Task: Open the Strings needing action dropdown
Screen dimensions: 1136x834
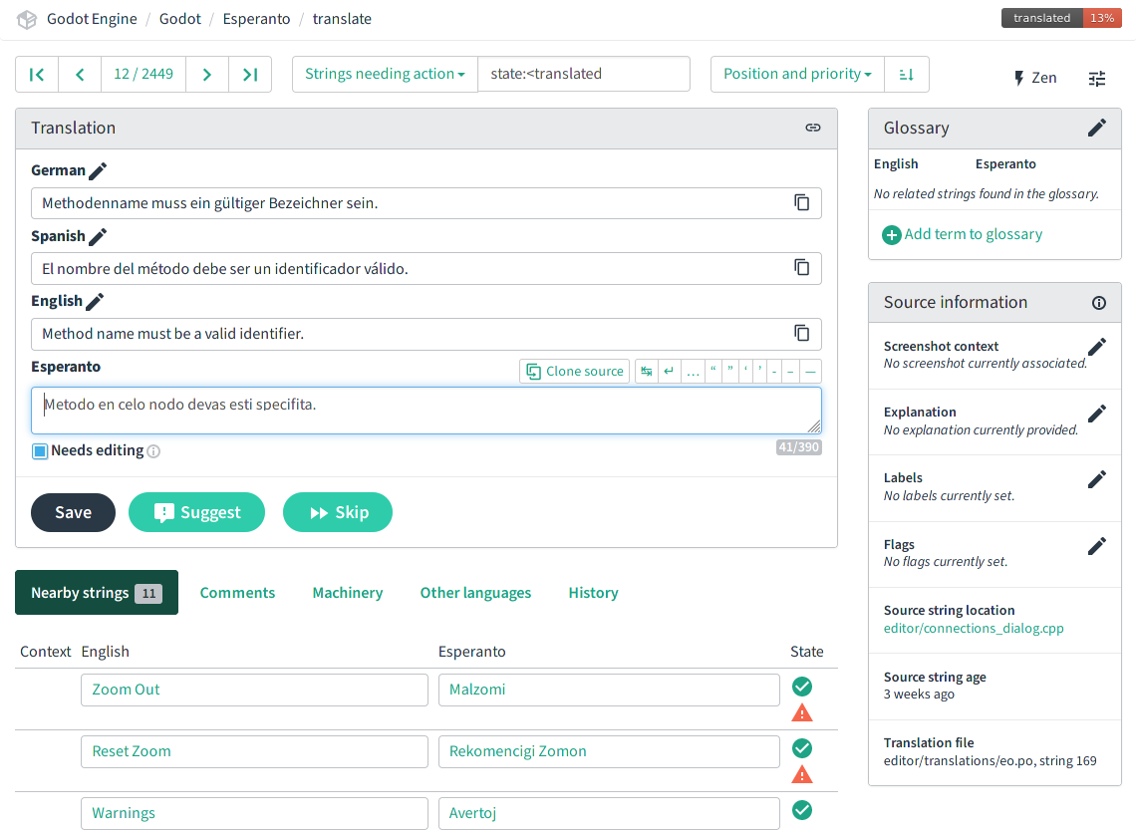Action: [x=384, y=74]
